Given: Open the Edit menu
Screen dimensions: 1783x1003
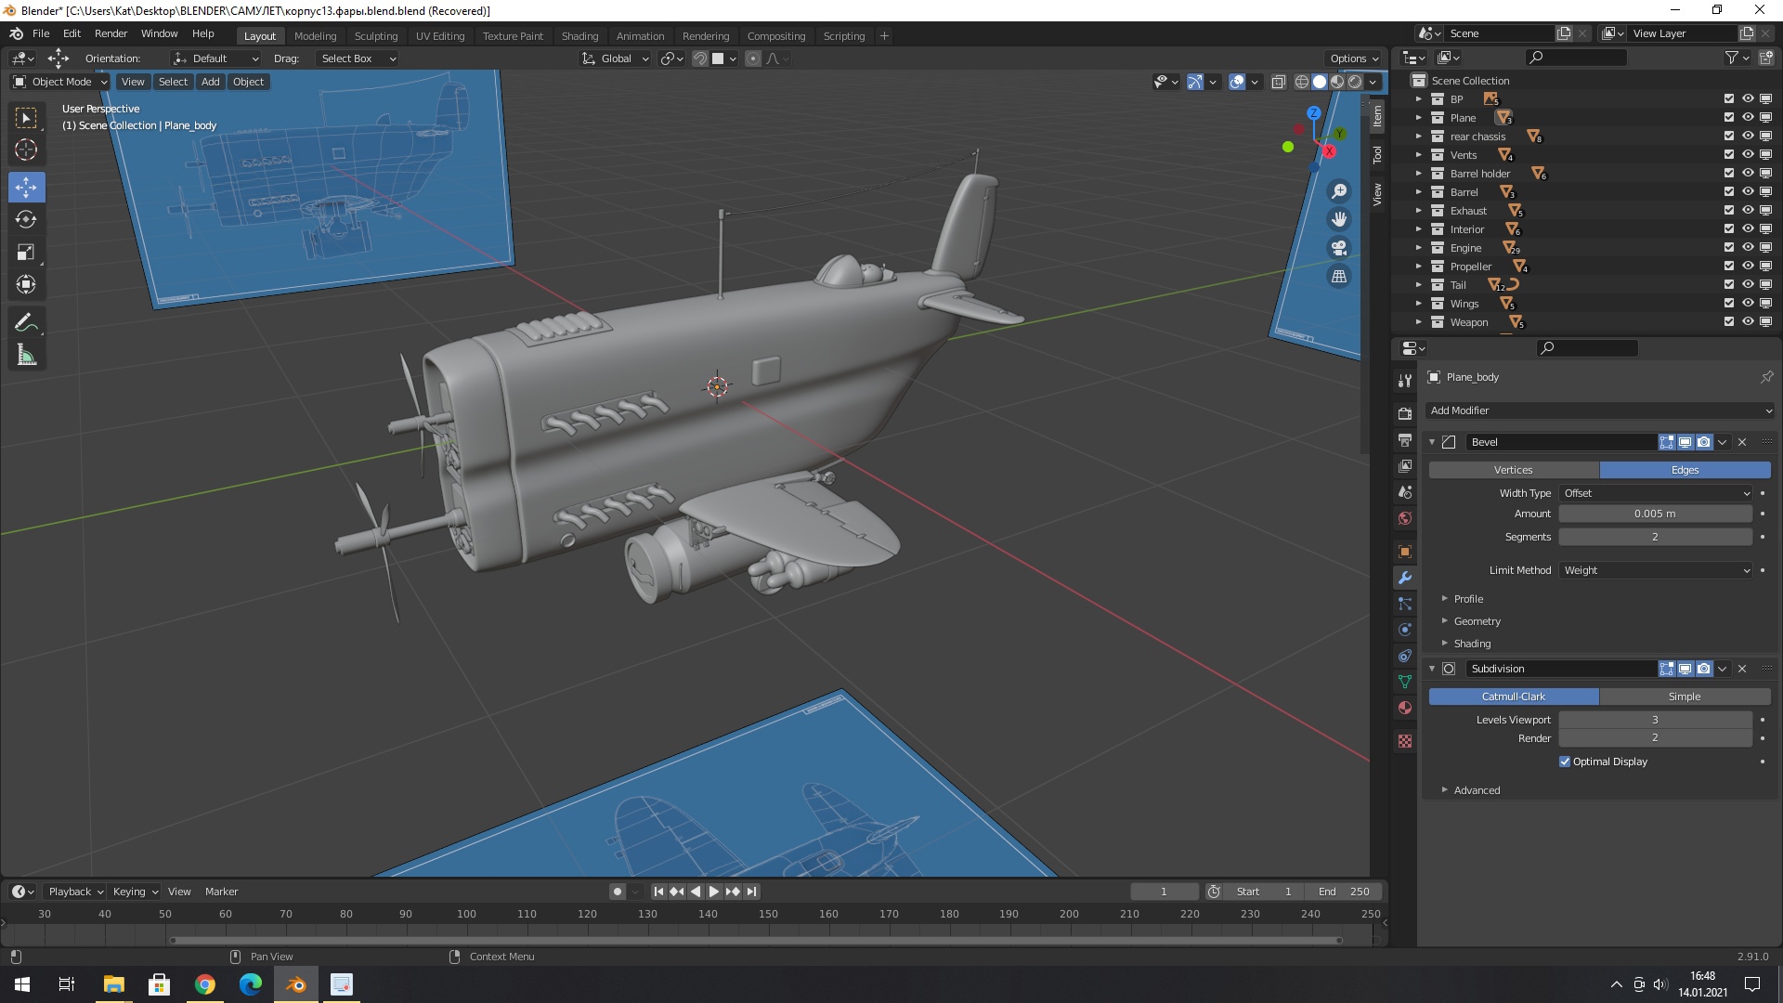Looking at the screenshot, I should coord(72,33).
